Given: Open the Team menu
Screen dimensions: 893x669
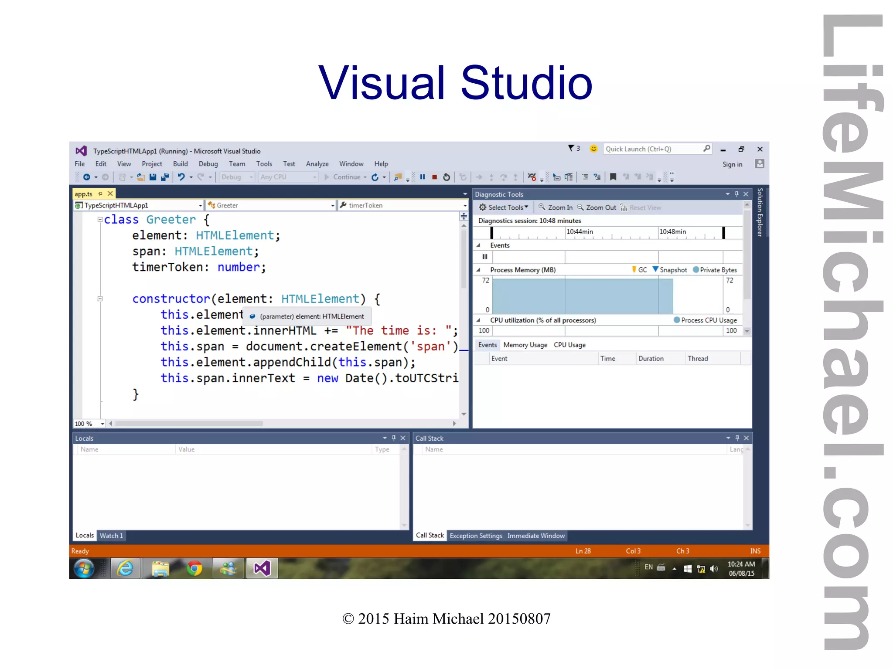Looking at the screenshot, I should point(237,164).
